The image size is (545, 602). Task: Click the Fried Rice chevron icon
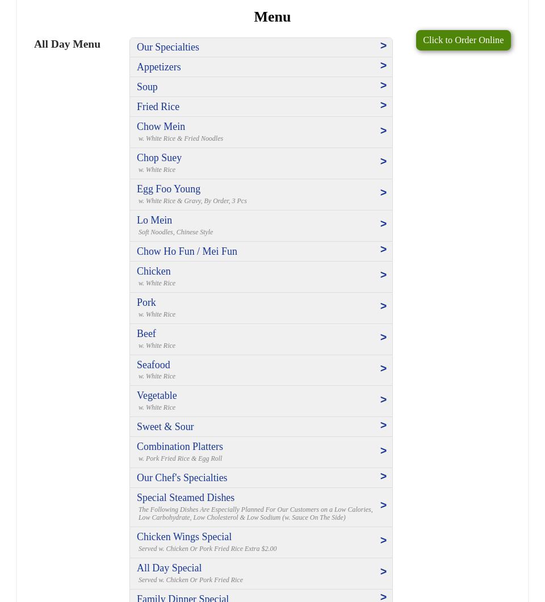[x=383, y=105]
